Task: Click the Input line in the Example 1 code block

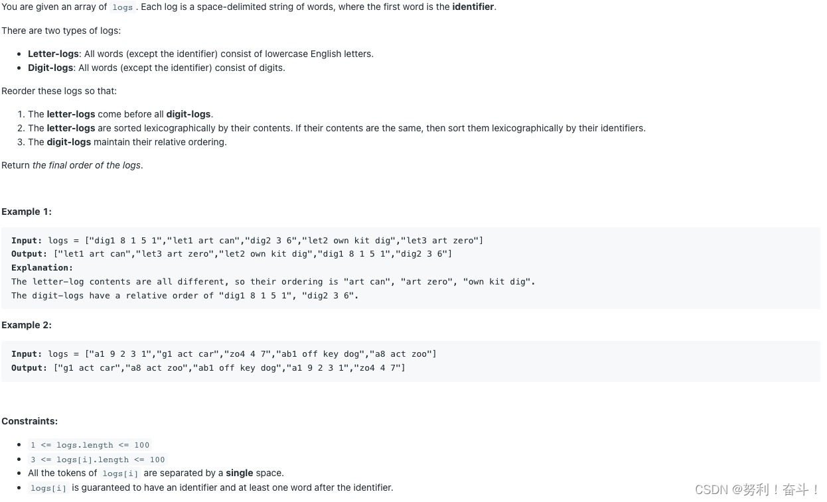Action: click(247, 240)
